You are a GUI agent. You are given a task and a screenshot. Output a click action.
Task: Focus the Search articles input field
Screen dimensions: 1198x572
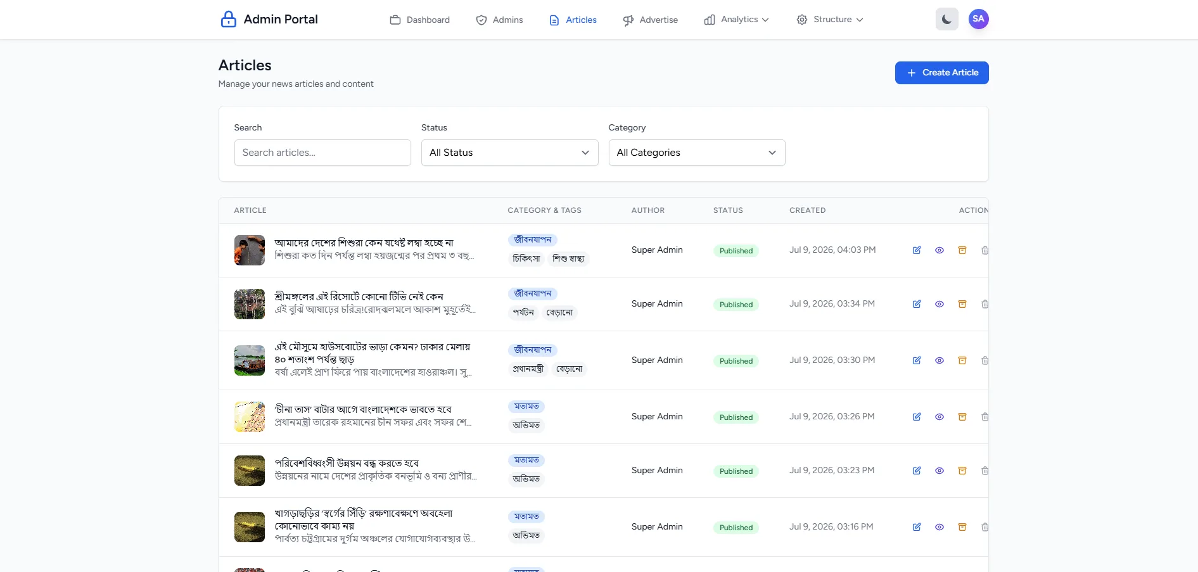tap(322, 153)
